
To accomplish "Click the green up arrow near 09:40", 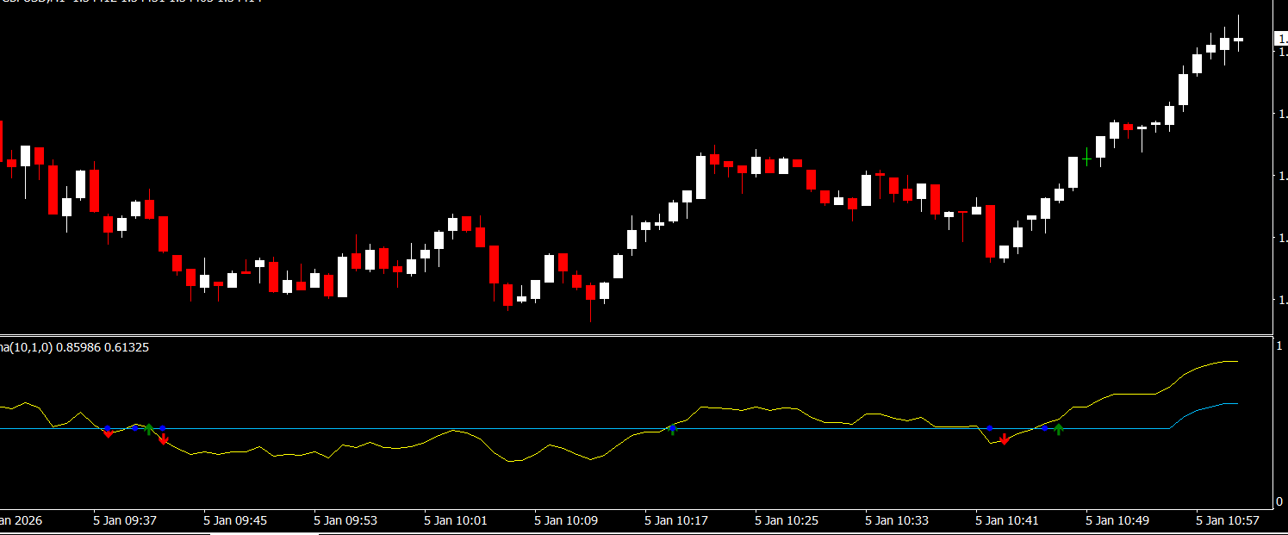I will click(x=149, y=428).
